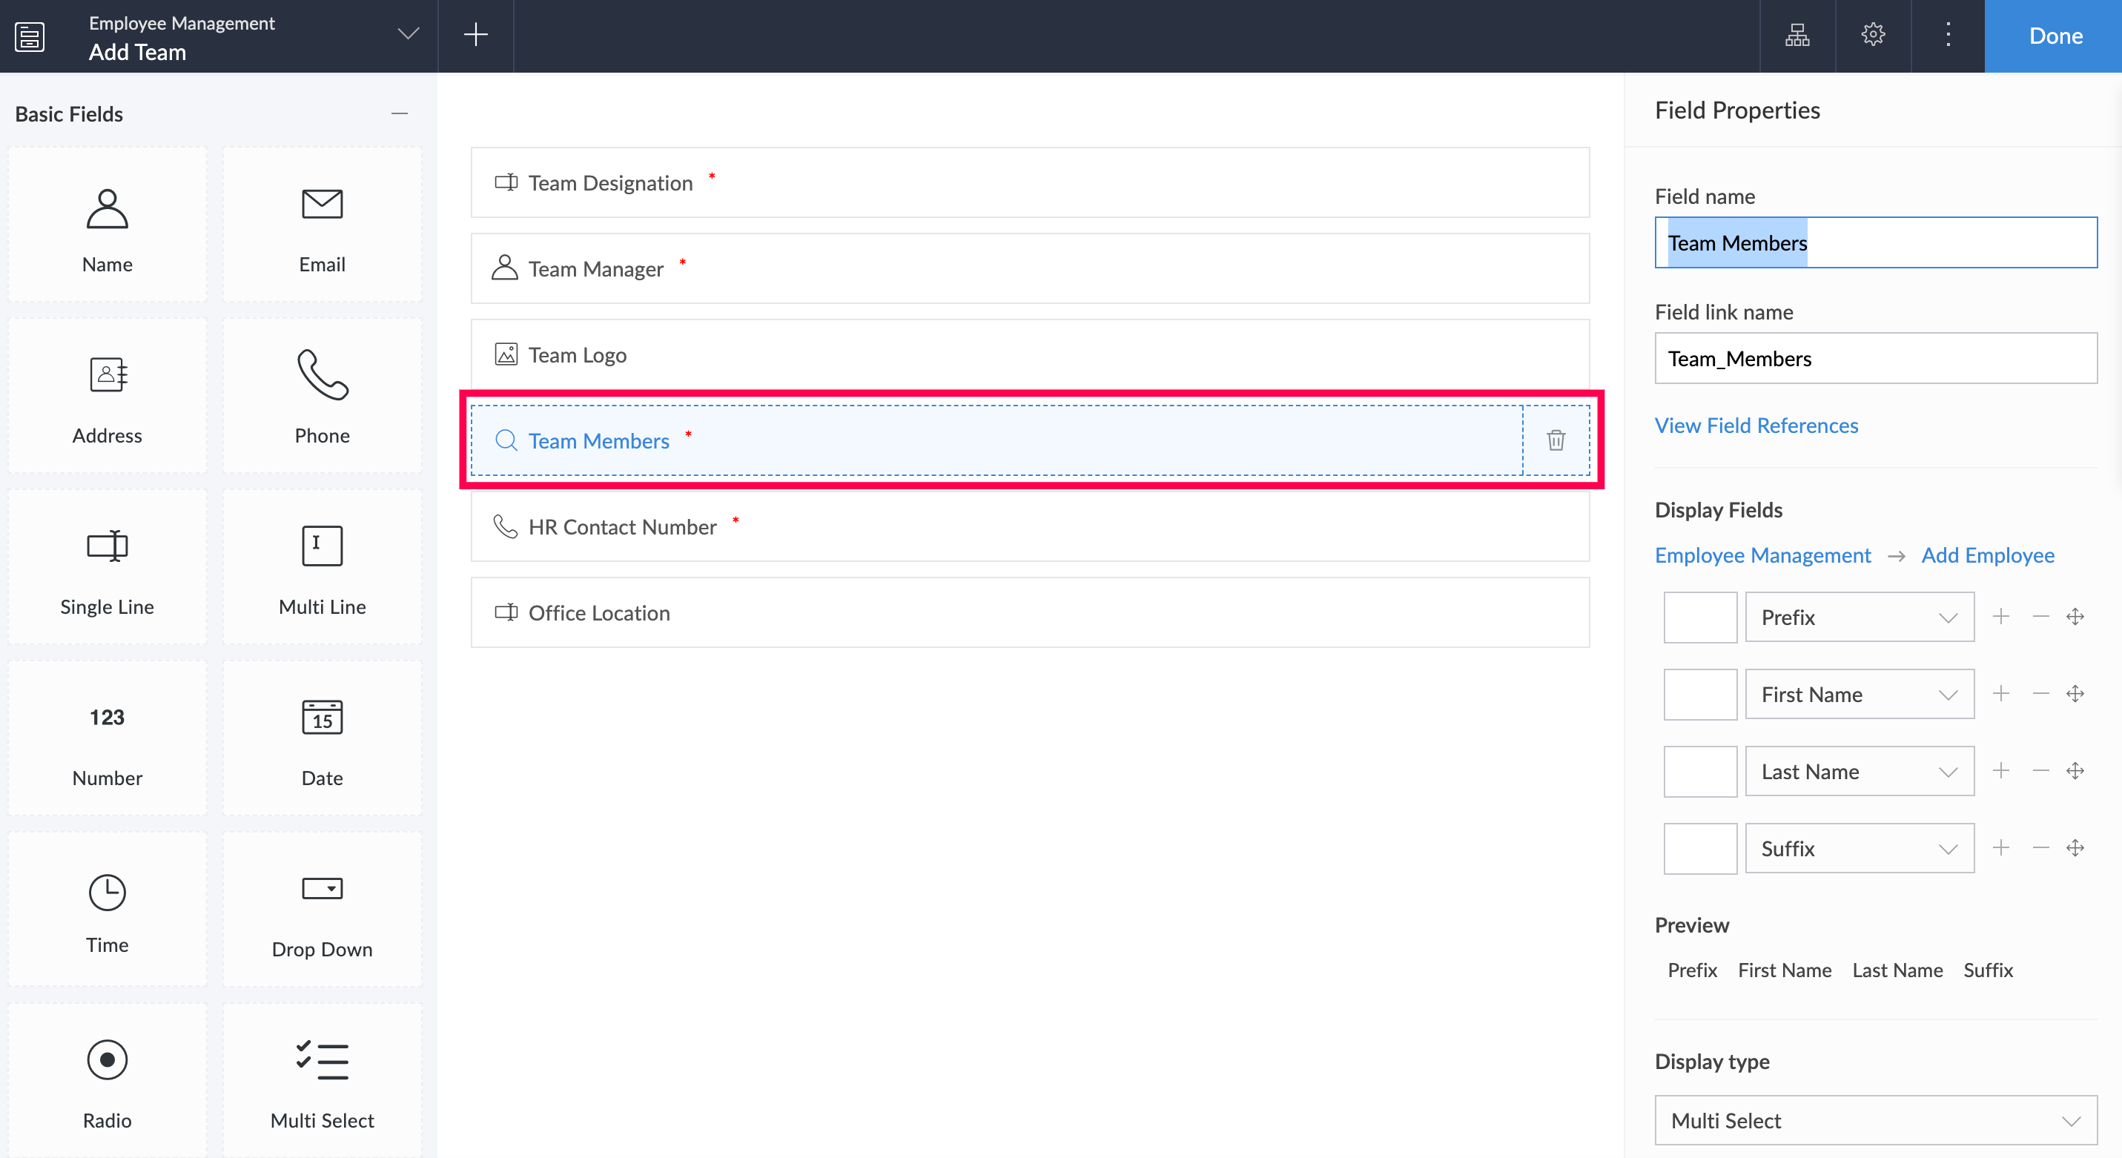Remove the Suffix display field row
The width and height of the screenshot is (2122, 1158).
tap(2040, 848)
